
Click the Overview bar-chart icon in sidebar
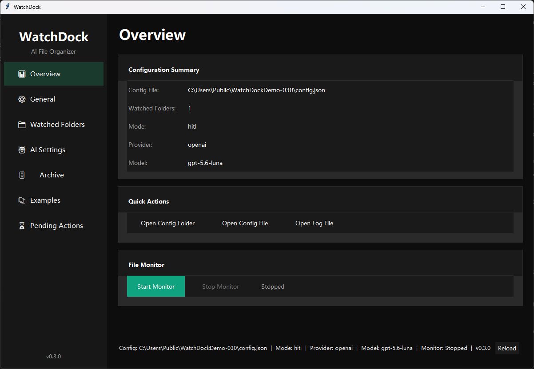click(x=22, y=74)
